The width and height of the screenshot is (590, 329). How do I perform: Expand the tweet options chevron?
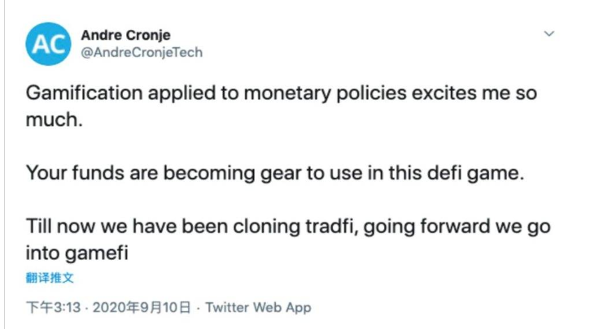(x=549, y=34)
